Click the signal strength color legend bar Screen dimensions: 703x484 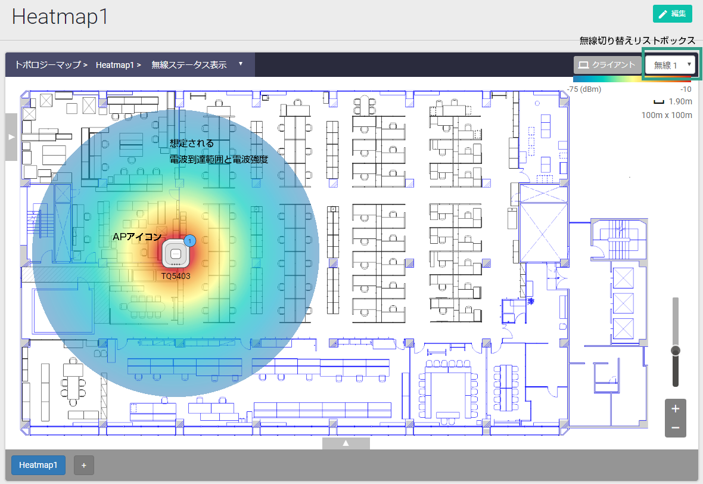pyautogui.click(x=632, y=79)
